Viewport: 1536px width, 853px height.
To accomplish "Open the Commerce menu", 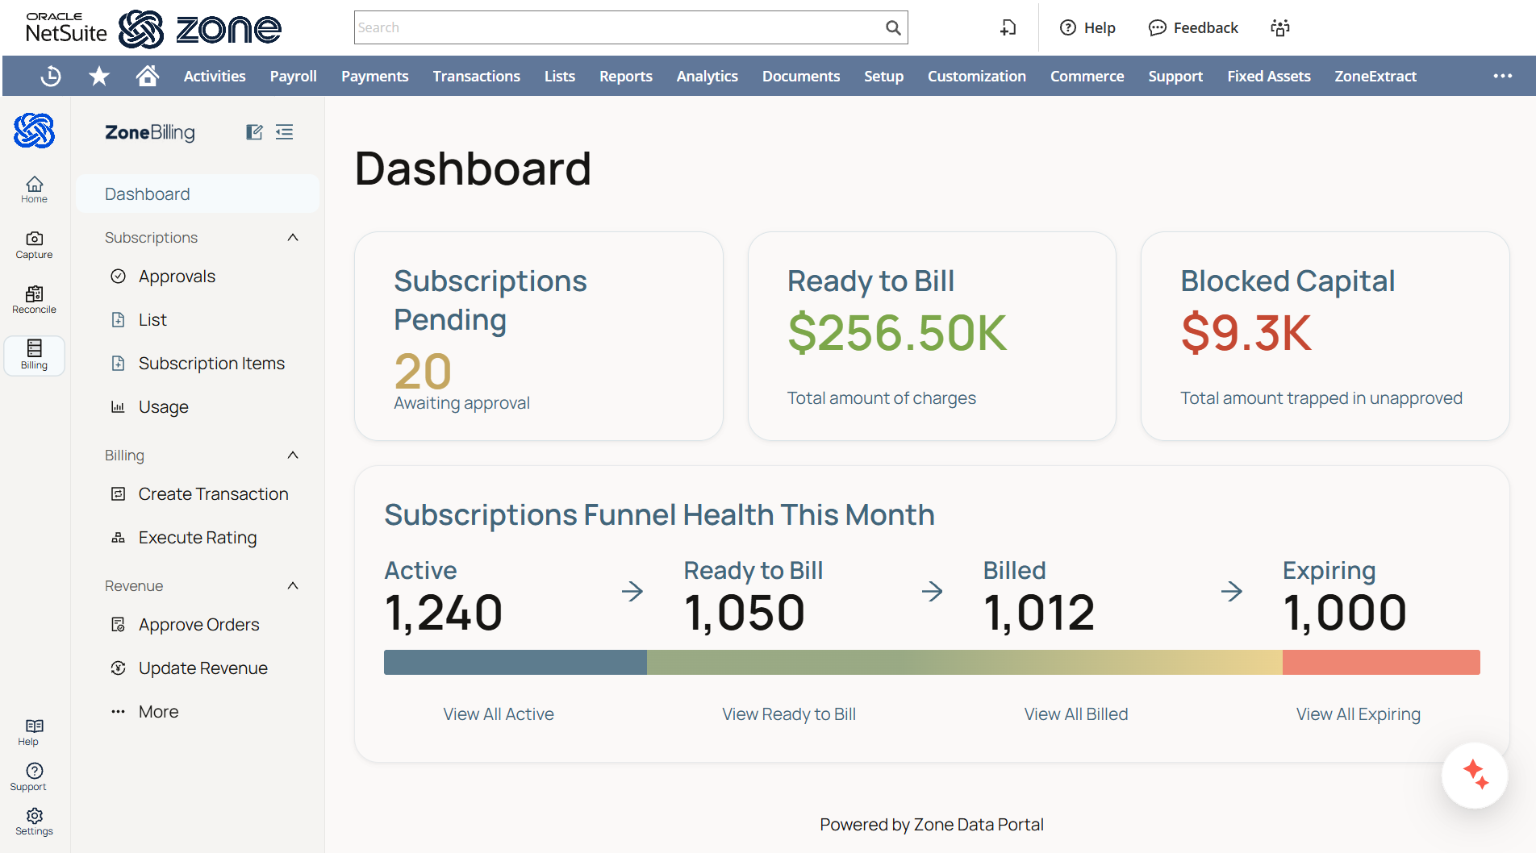I will [1087, 76].
